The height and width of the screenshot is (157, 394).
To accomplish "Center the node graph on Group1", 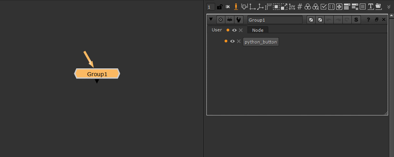I will pos(221,20).
